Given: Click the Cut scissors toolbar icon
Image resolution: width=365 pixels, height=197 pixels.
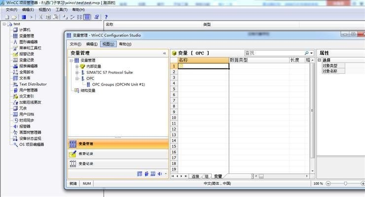Looking at the screenshot, I should pos(41,17).
